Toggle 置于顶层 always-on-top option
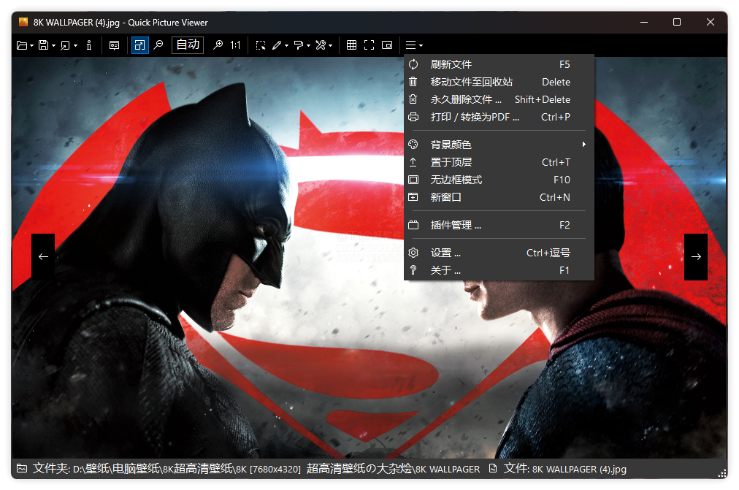 499,162
